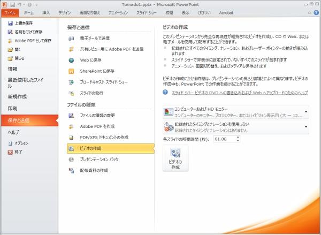This screenshot has width=321, height=235.
Task: Click the ファイルの種類の変更 icon
Action: click(71, 116)
